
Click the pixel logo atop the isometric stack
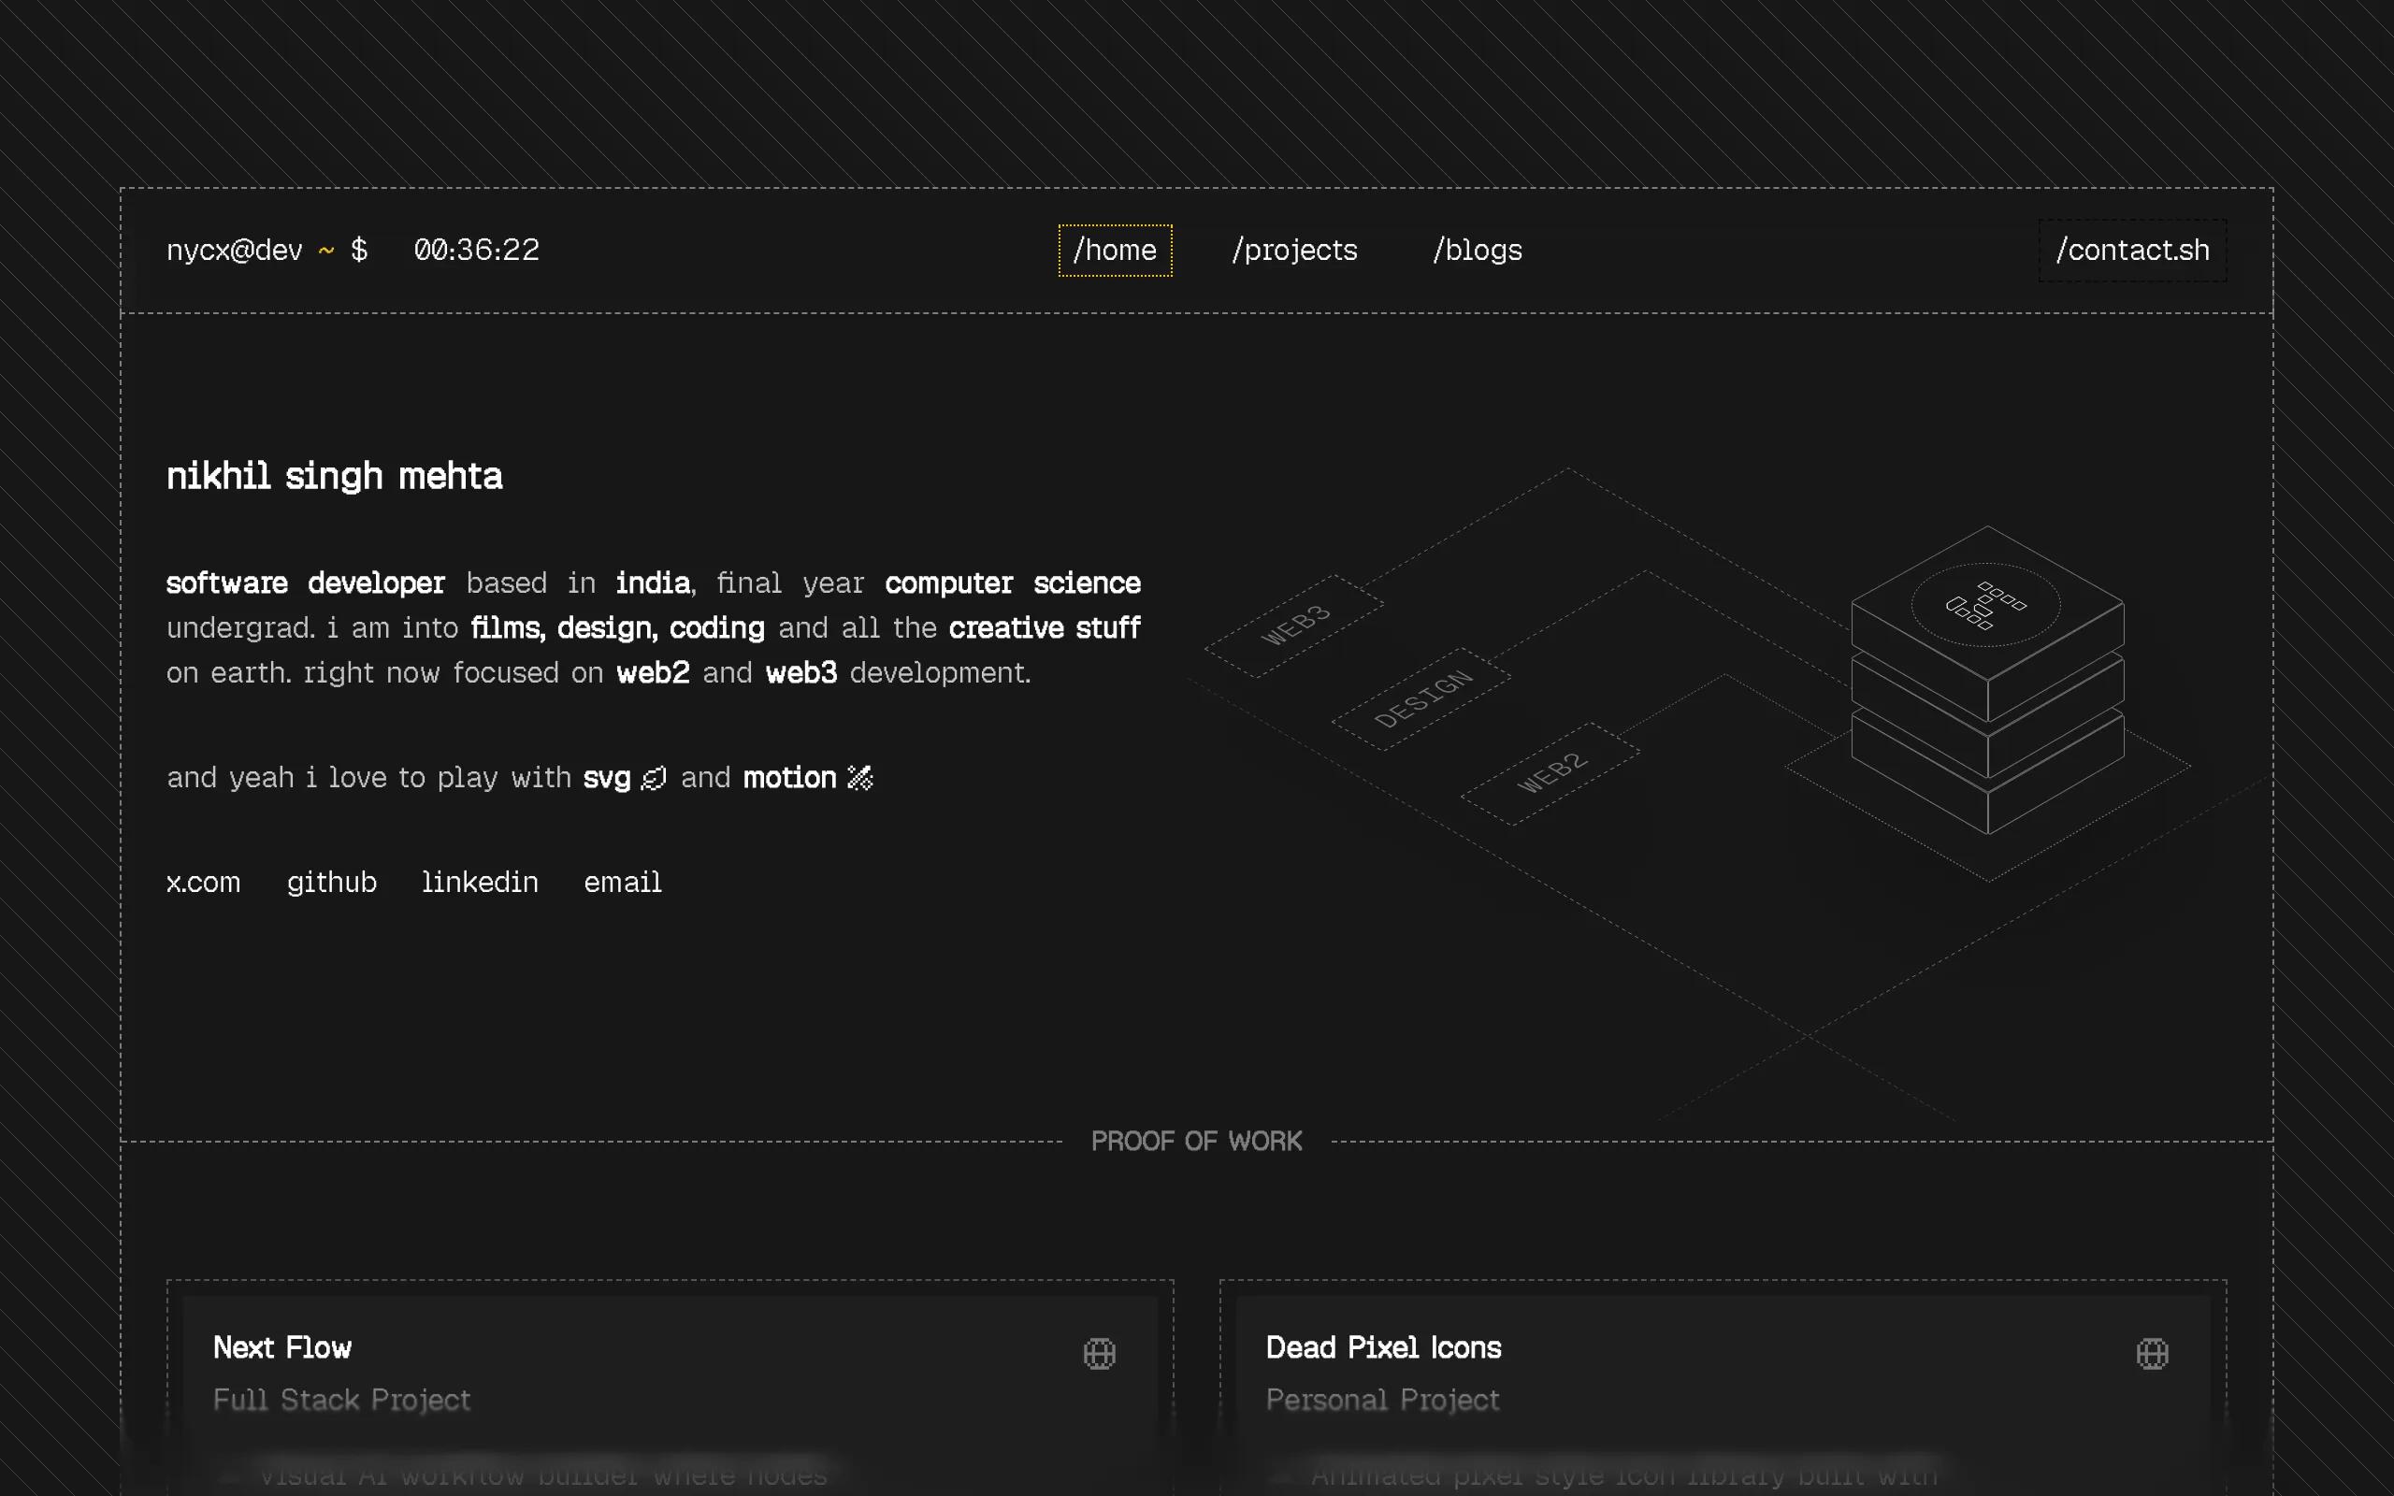point(1985,605)
